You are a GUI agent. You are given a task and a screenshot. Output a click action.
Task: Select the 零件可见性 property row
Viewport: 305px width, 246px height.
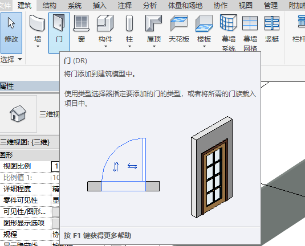30,200
